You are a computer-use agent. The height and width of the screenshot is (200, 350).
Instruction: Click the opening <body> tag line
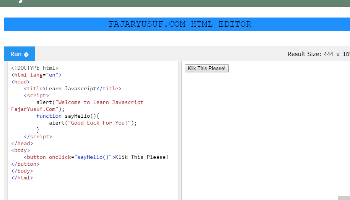coord(20,150)
